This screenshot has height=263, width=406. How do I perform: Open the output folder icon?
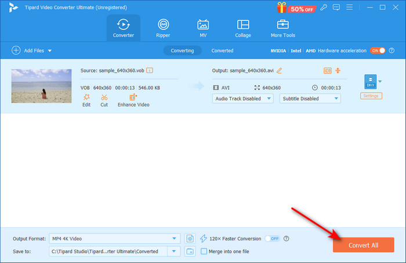(190, 251)
